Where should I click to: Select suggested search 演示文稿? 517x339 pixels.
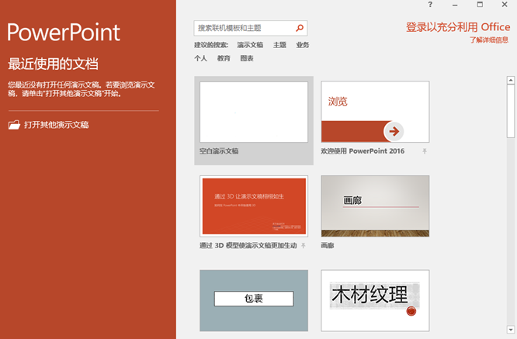point(250,45)
